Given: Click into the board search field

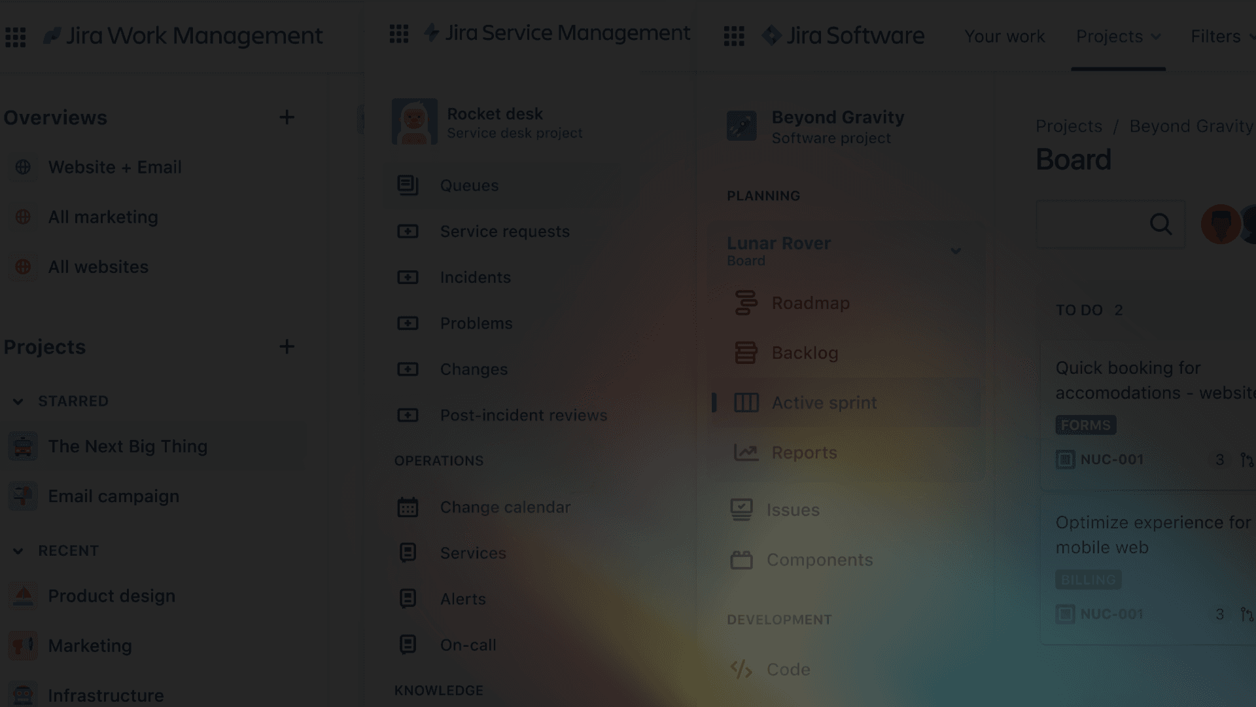Looking at the screenshot, I should [x=1111, y=225].
